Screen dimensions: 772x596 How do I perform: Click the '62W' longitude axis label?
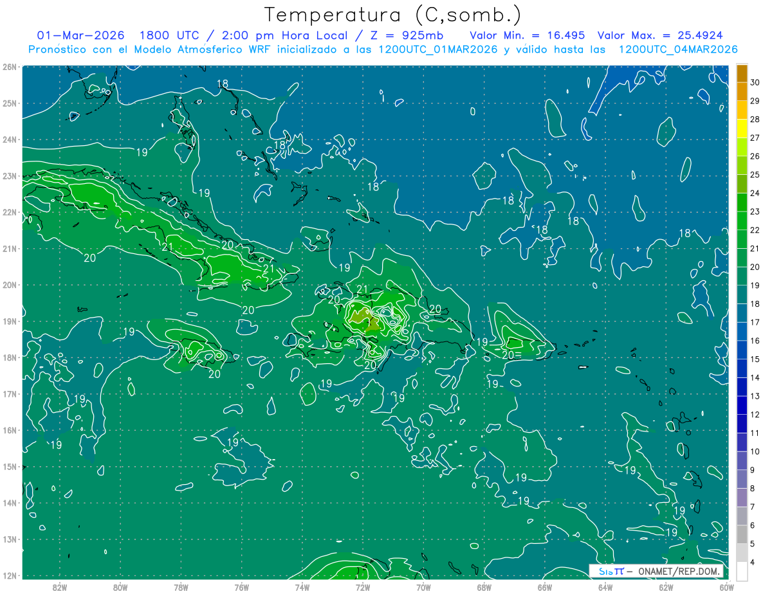666,586
